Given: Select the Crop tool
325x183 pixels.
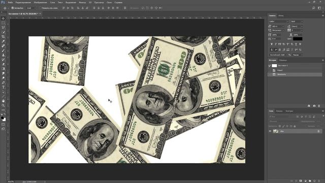Looking at the screenshot, I should tap(3, 37).
